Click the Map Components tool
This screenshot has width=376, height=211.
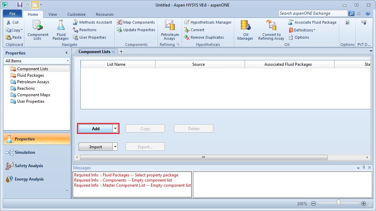(136, 22)
